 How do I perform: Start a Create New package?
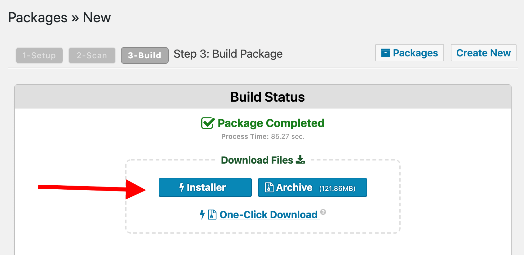[x=483, y=53]
